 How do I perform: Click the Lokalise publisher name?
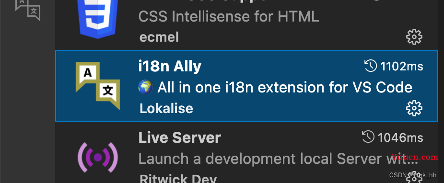(x=166, y=109)
